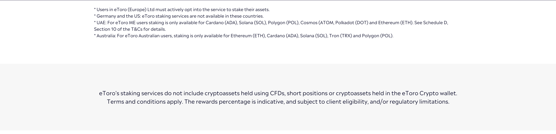Click 'Cardano (ADA)' in the UAE note
This screenshot has height=134, width=556.
[x=221, y=23]
